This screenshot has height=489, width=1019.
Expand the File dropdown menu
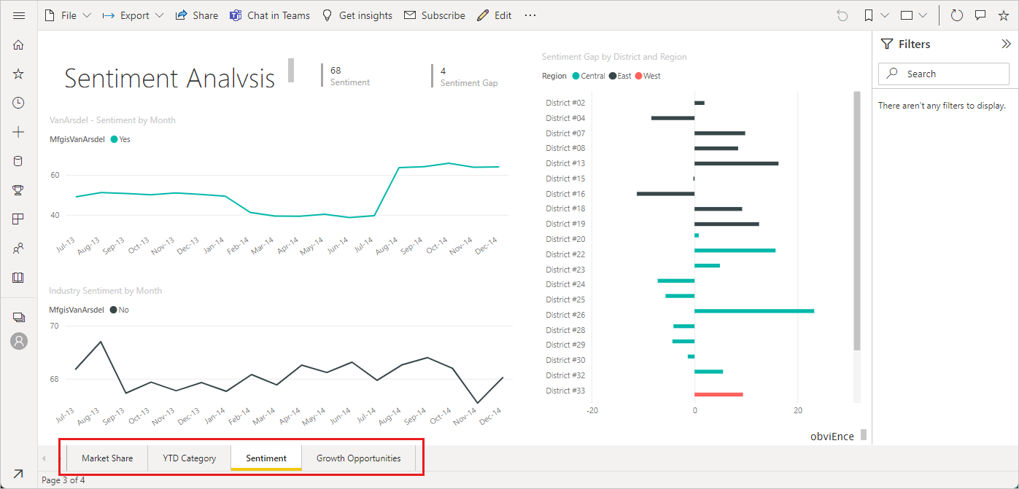68,15
